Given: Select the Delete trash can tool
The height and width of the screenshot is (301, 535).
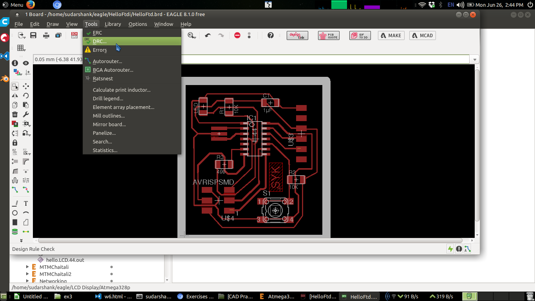Looking at the screenshot, I should pos(15,114).
